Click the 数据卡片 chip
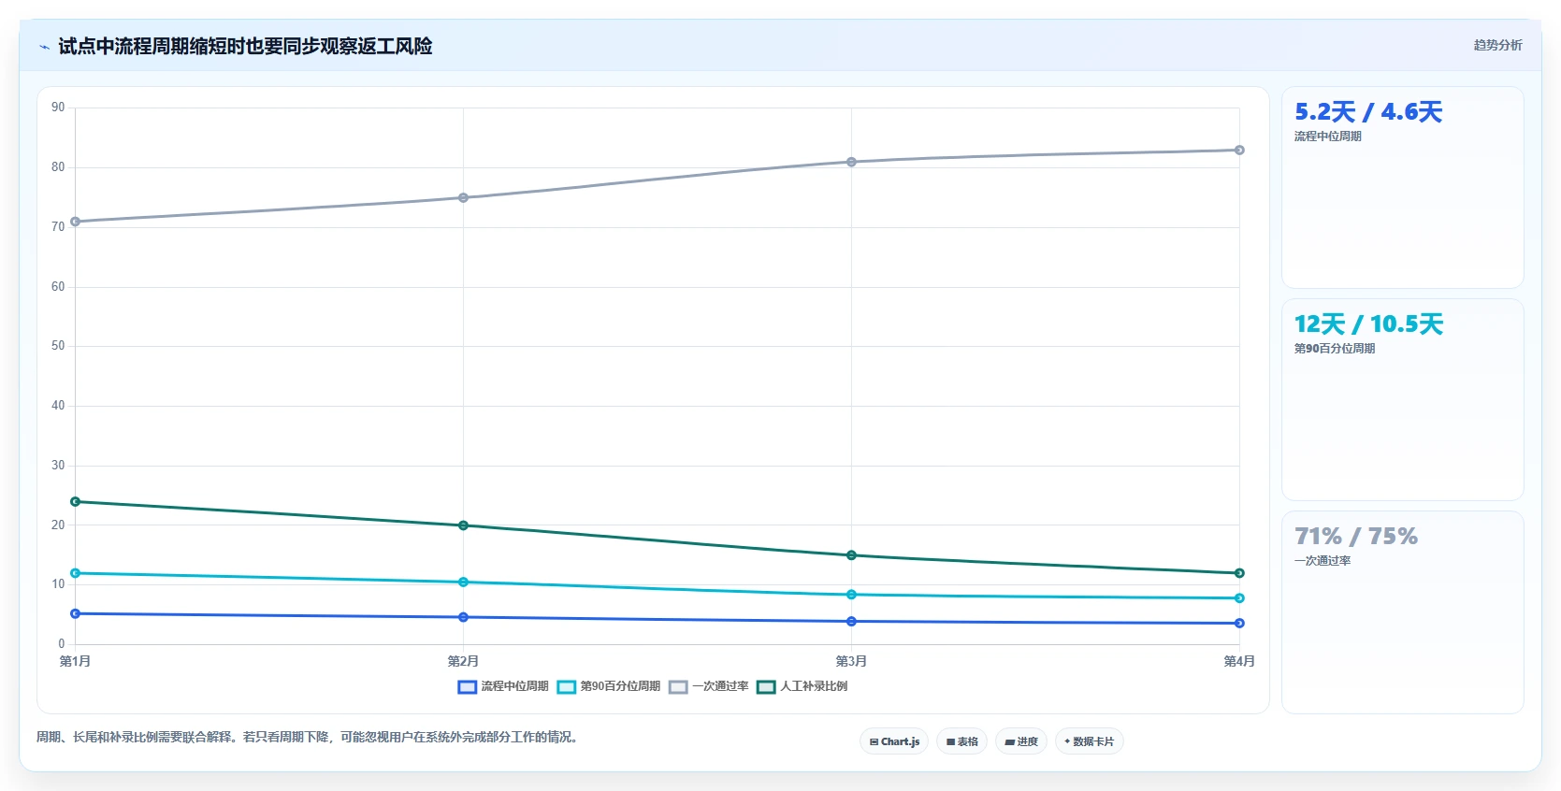The height and width of the screenshot is (791, 1561). (x=1090, y=741)
